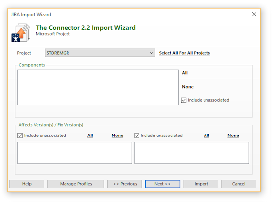
Task: Click None link for Affects Version(s)
Action: click(x=118, y=136)
